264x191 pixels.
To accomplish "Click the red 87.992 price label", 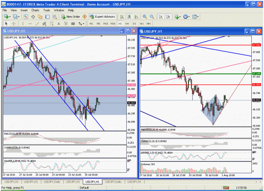I will [256, 45].
